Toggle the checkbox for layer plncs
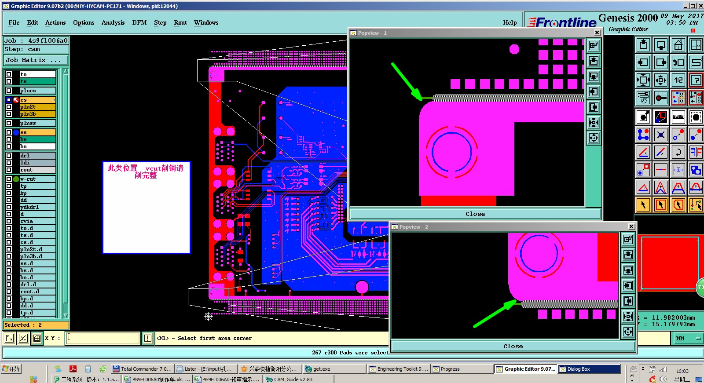 tap(9, 91)
